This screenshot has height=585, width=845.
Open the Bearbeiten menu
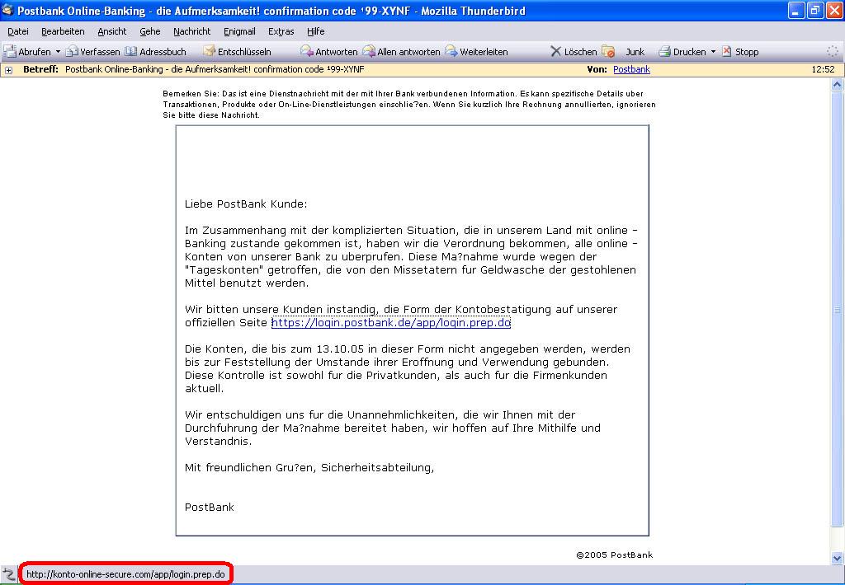pyautogui.click(x=63, y=31)
